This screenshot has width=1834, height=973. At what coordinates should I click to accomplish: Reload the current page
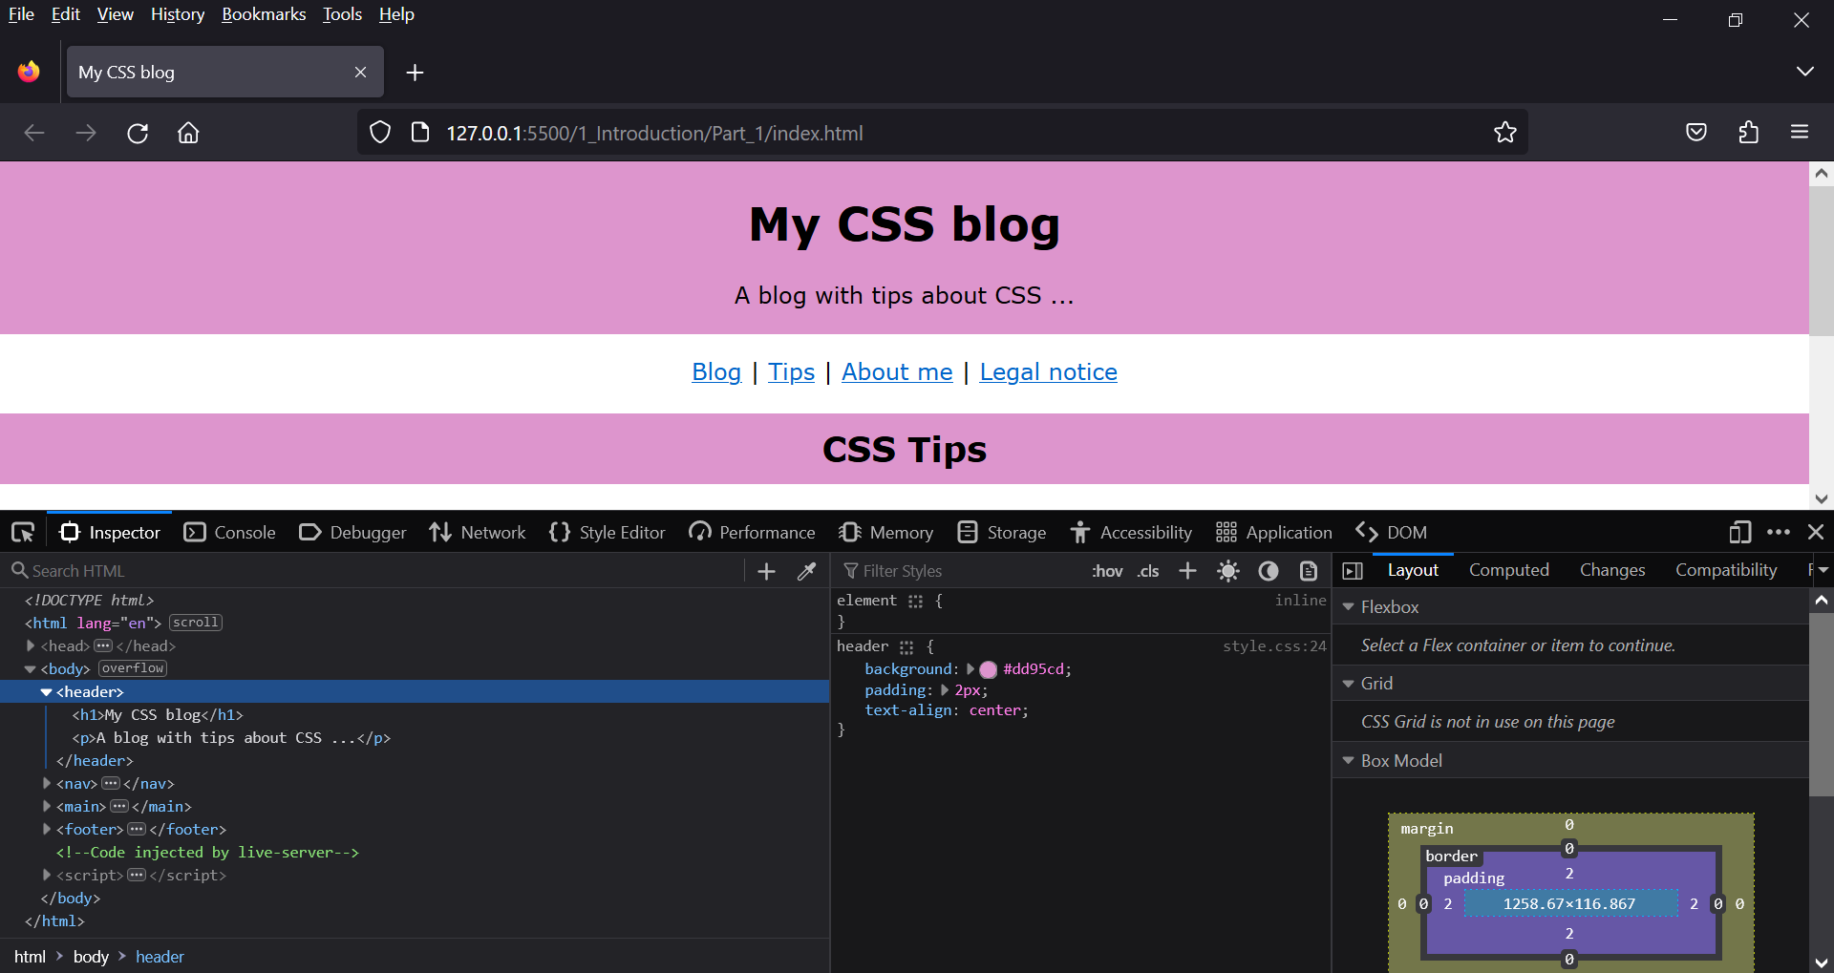coord(138,133)
